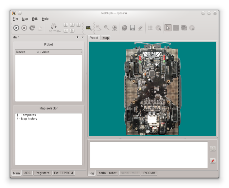
Task: Start the simulation with the play button
Action: pyautogui.click(x=16, y=28)
